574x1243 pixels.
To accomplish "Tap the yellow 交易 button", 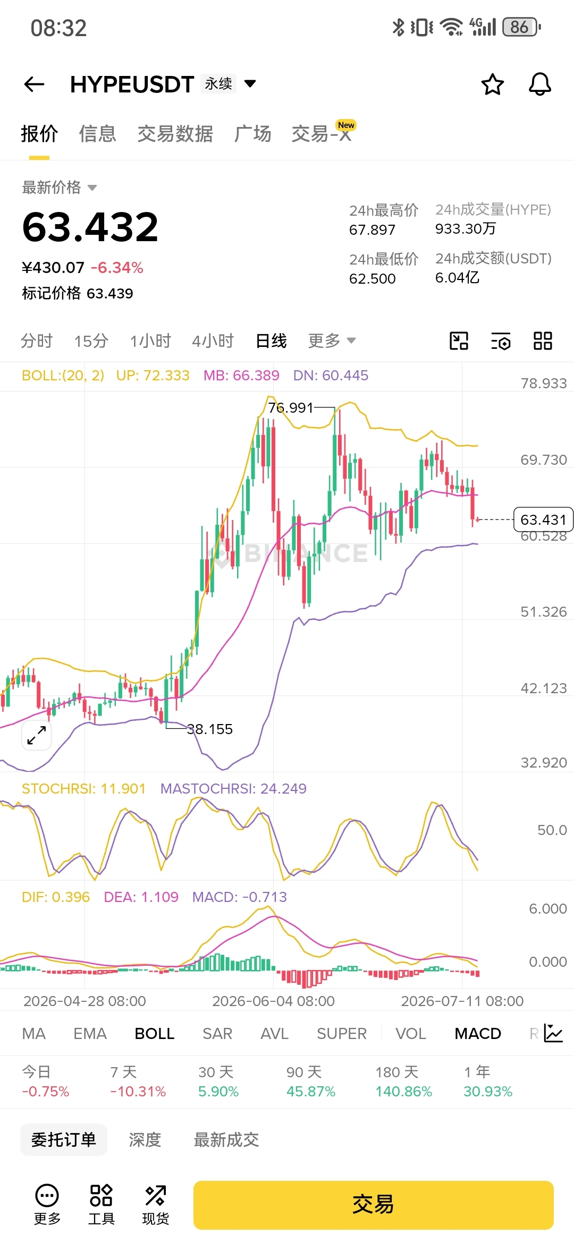I will (373, 1205).
